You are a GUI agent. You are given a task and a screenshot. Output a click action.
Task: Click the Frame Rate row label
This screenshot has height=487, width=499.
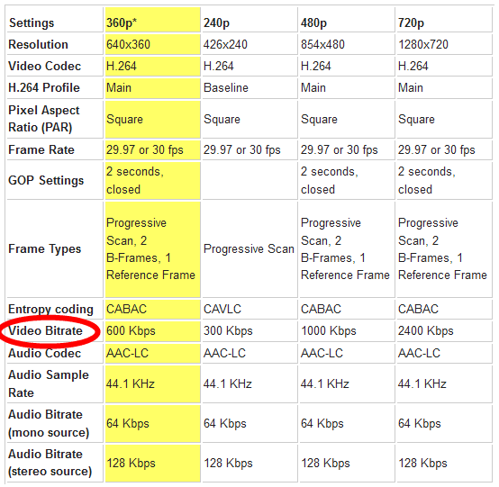(55, 149)
